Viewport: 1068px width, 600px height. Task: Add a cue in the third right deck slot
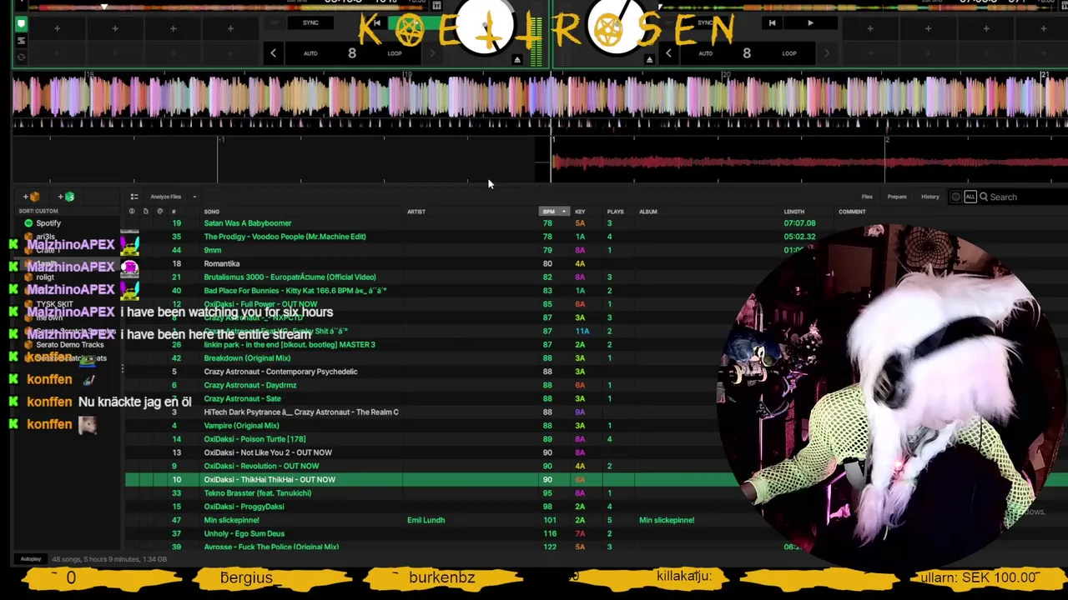[x=985, y=28]
